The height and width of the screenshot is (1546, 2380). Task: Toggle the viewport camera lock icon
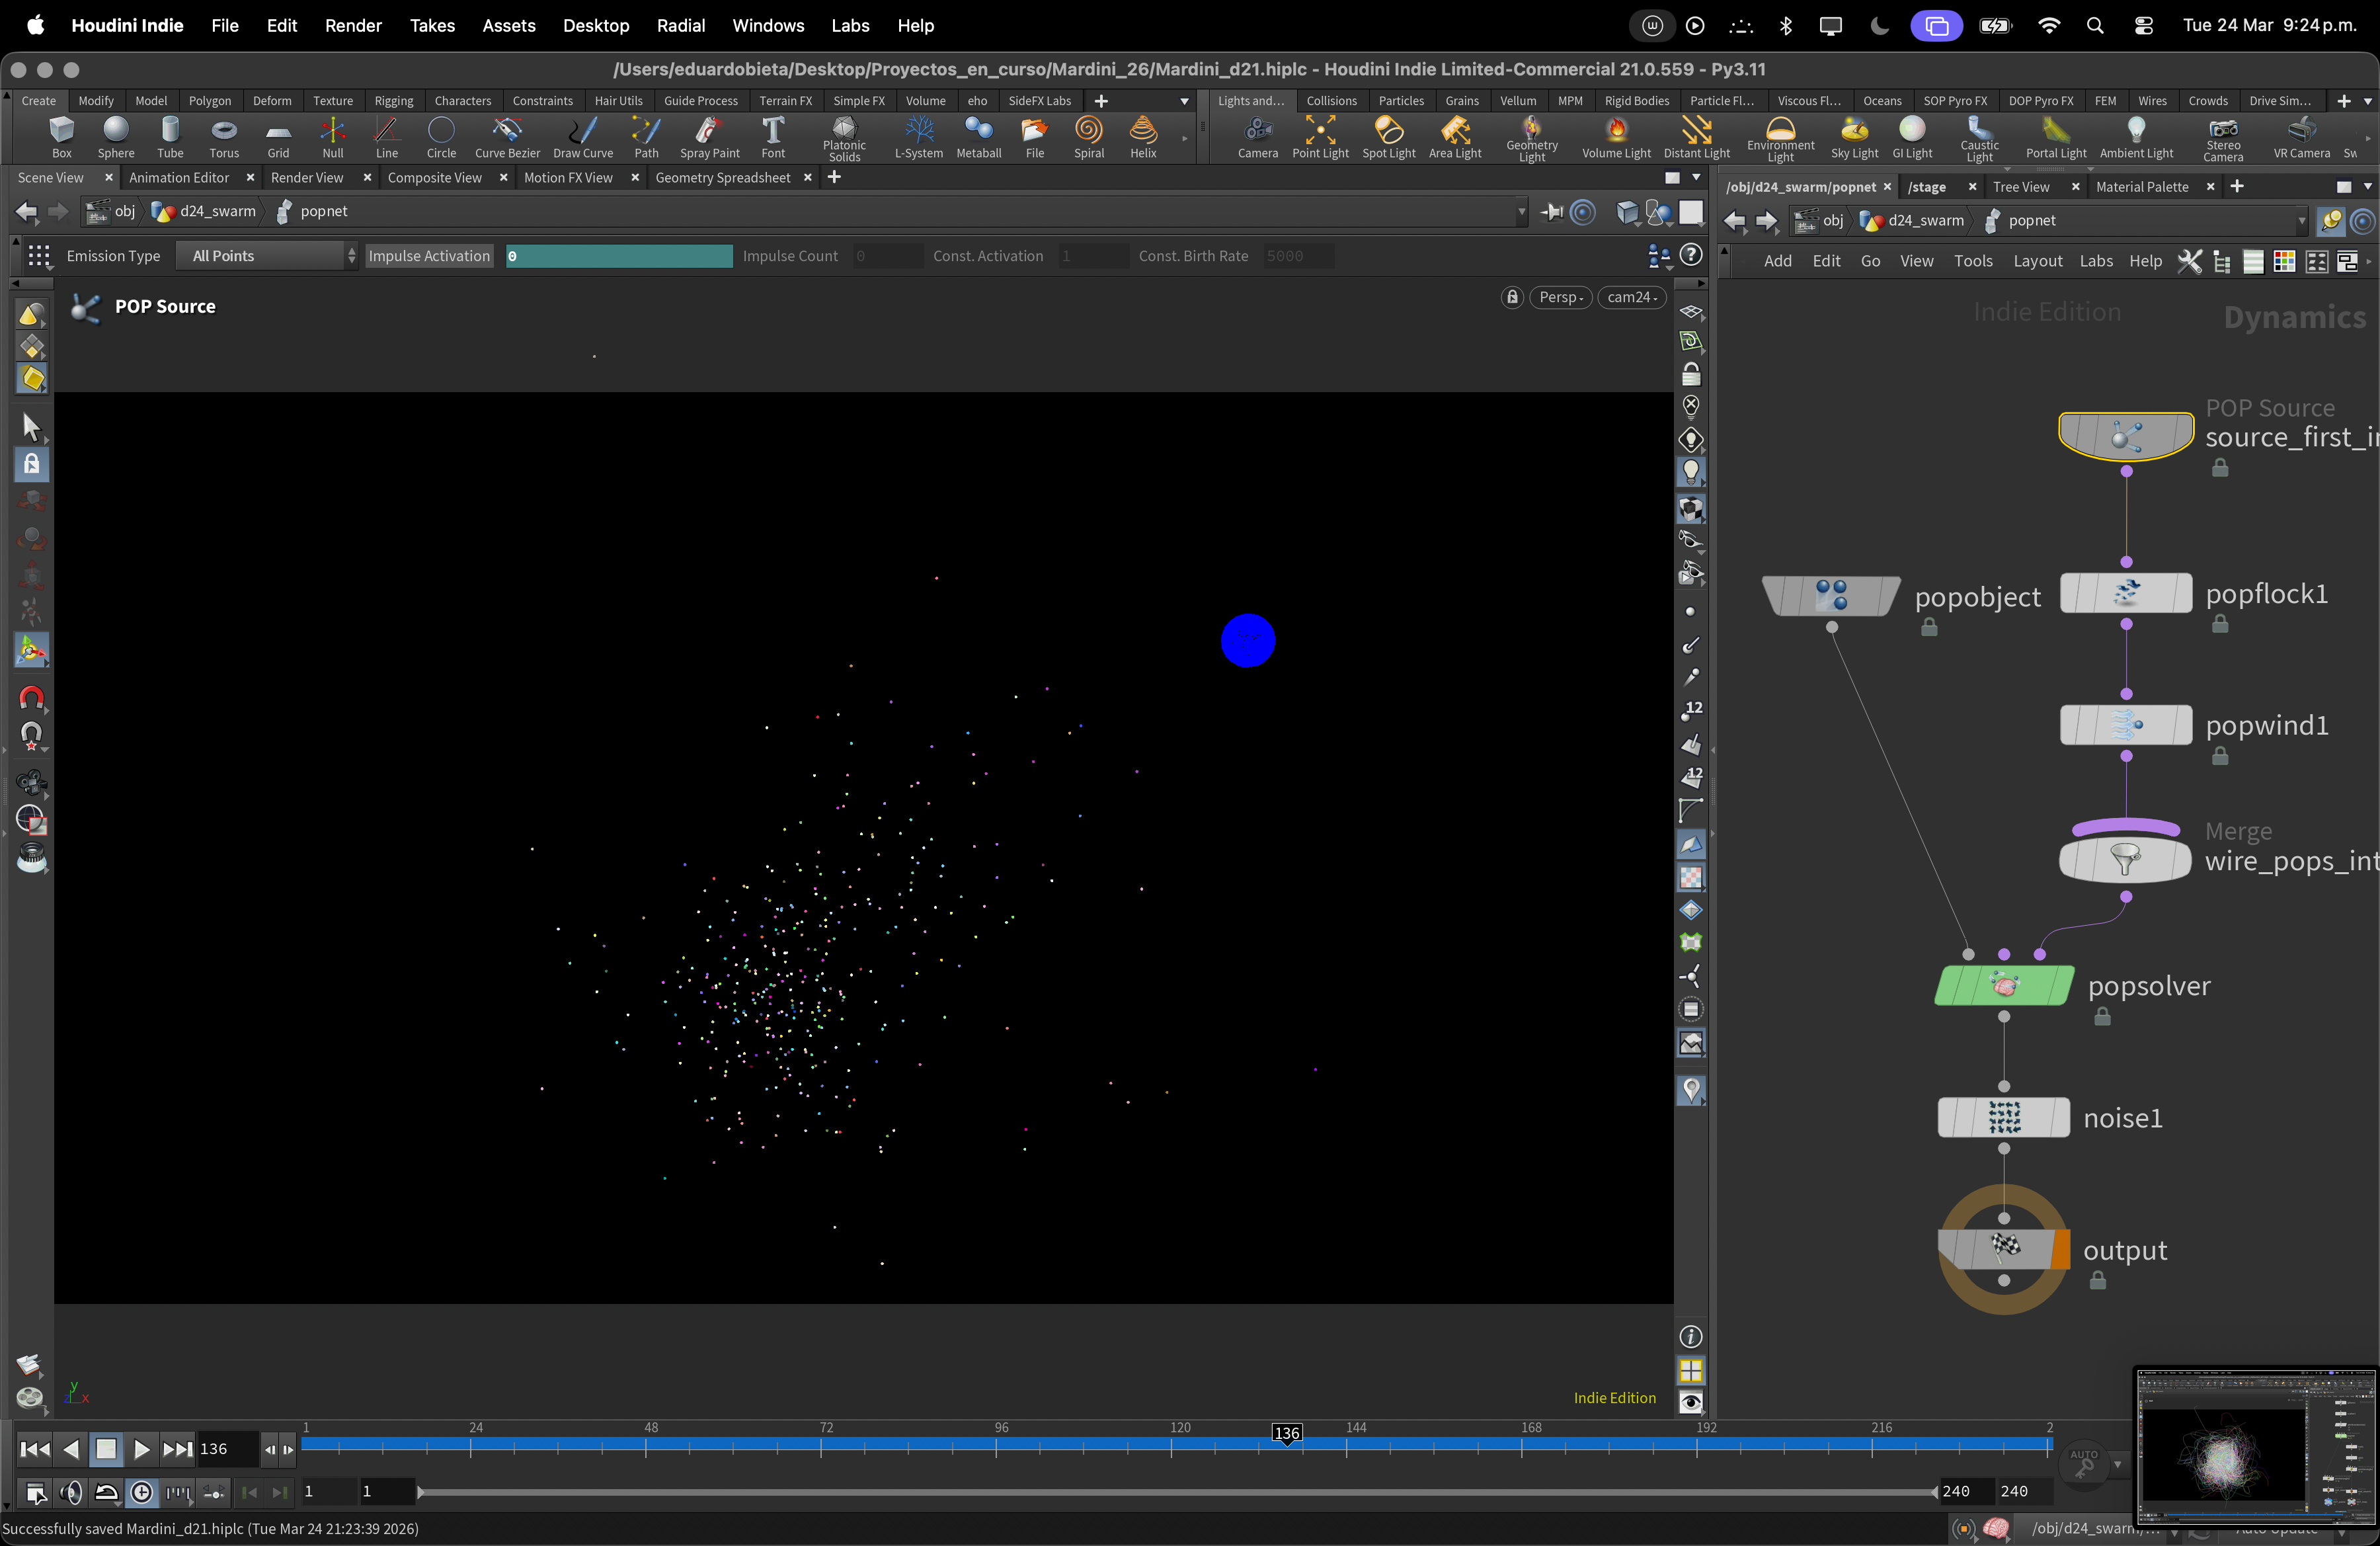[x=1512, y=297]
